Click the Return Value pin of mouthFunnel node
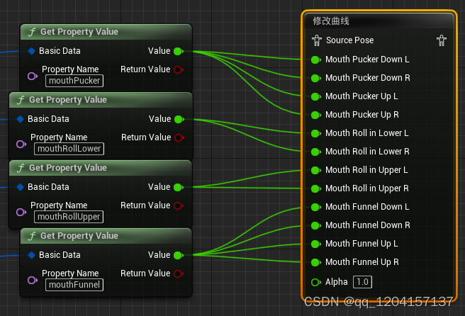The height and width of the screenshot is (316, 465). (179, 273)
